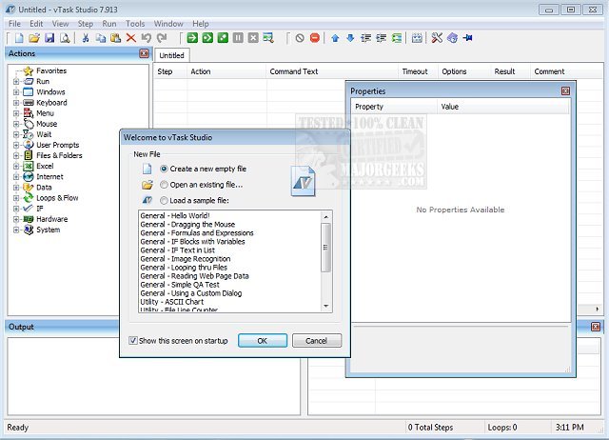Click the New file toolbar icon
Screen dimensions: 609x440
18,38
